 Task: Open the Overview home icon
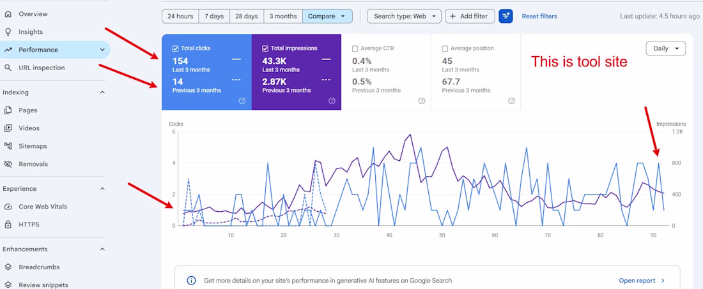[8, 14]
